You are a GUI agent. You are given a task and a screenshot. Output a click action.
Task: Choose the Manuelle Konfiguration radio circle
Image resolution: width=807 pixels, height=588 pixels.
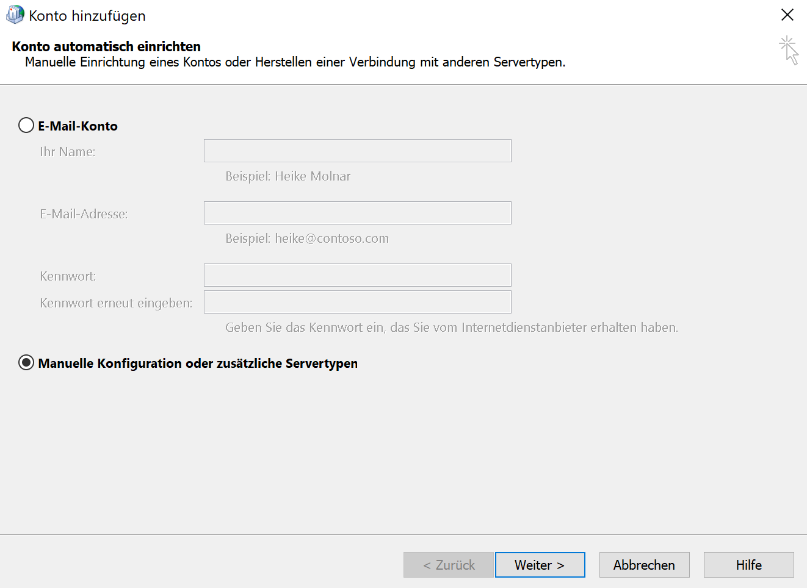coord(26,363)
